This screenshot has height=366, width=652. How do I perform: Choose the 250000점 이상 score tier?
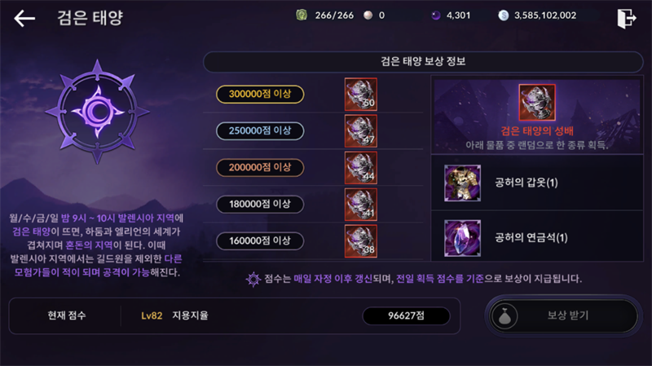coord(260,130)
